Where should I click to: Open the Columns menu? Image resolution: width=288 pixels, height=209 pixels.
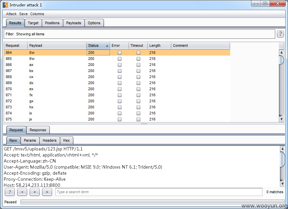tap(37, 14)
